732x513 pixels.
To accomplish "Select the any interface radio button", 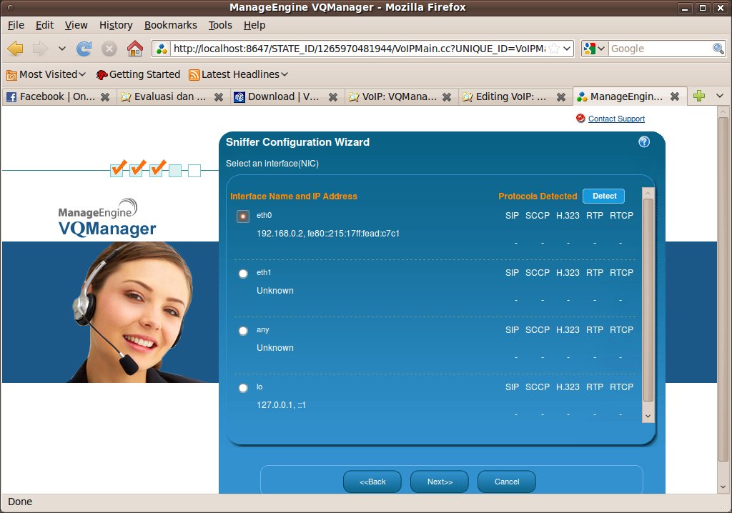I will click(243, 331).
